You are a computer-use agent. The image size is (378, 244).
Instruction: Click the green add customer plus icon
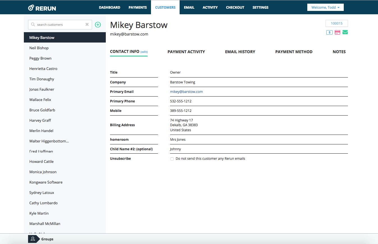click(x=98, y=25)
